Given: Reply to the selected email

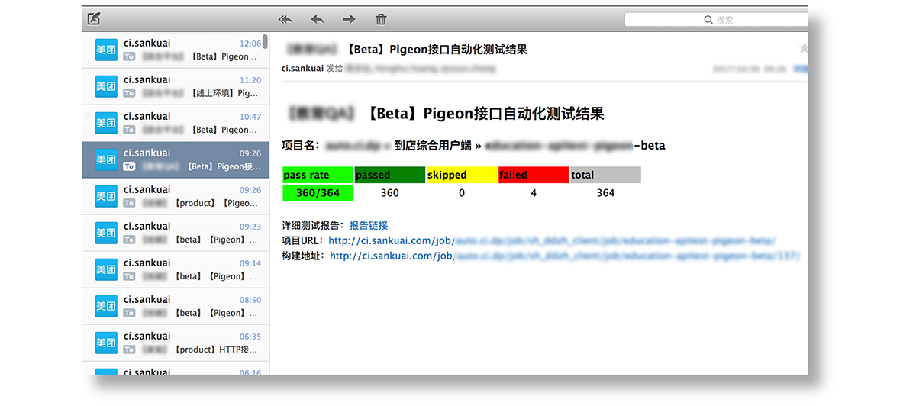Looking at the screenshot, I should 318,19.
